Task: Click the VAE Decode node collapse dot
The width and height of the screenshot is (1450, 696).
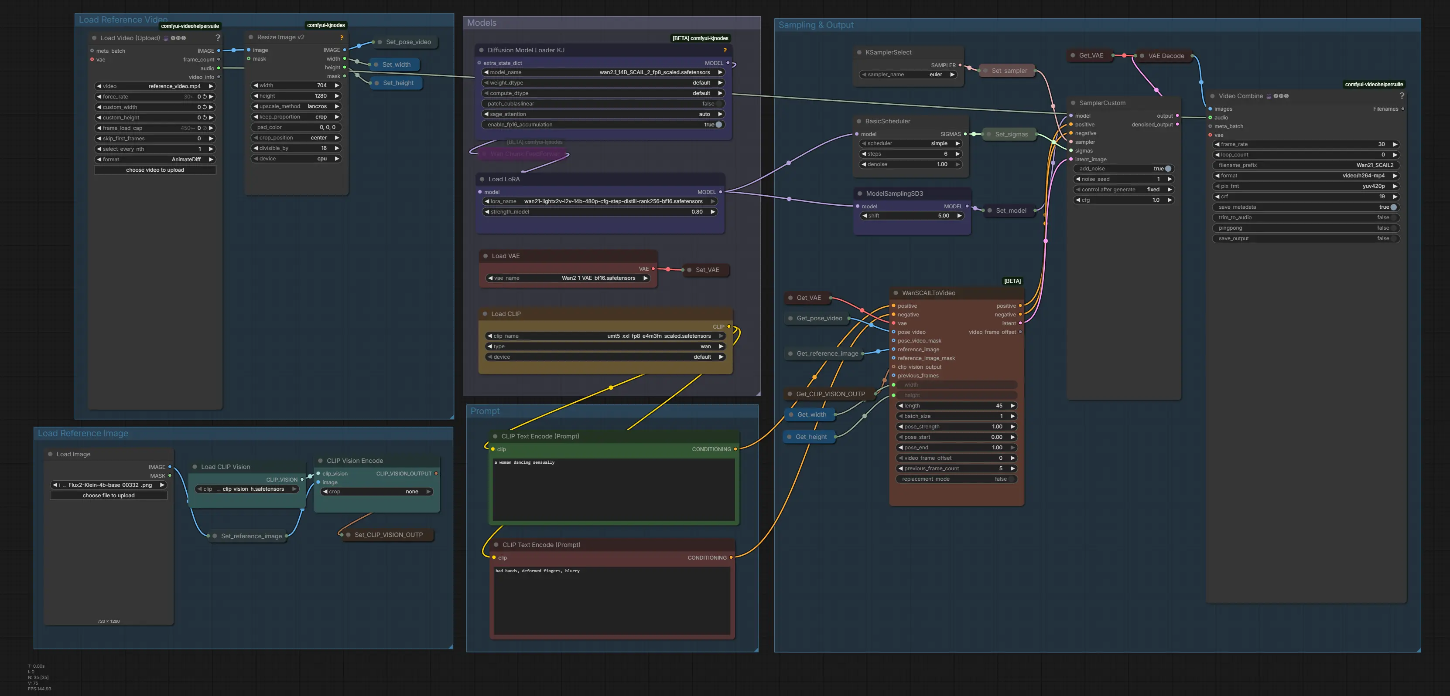Action: (1142, 56)
